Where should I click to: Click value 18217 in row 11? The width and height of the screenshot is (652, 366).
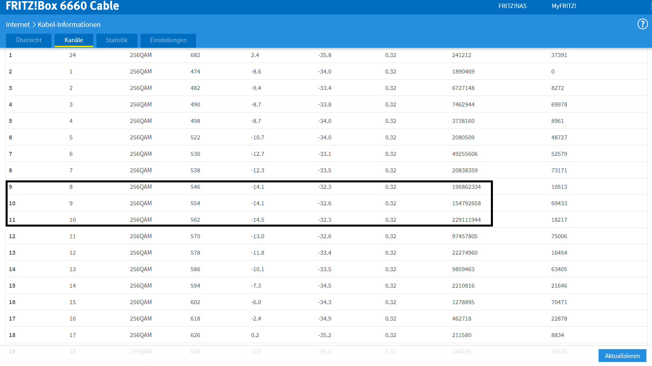559,220
